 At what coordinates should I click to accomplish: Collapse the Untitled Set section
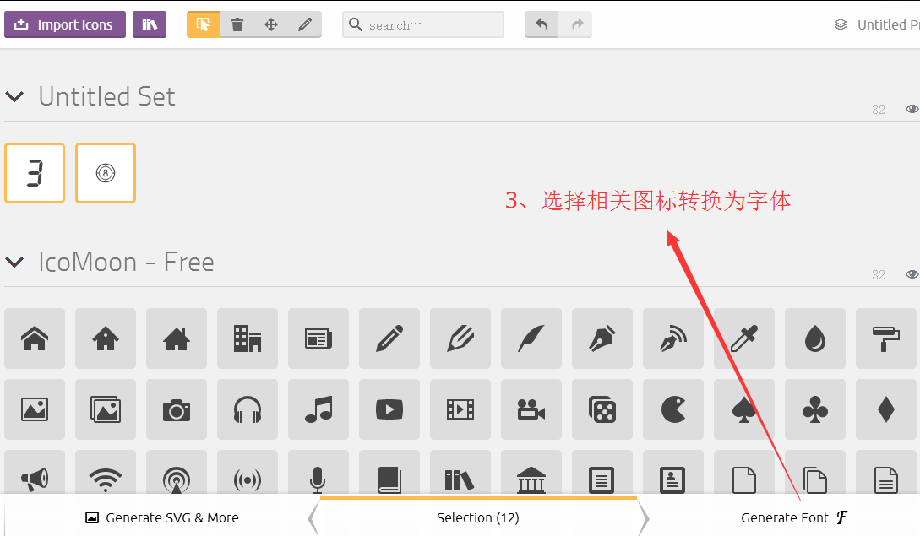(x=14, y=96)
